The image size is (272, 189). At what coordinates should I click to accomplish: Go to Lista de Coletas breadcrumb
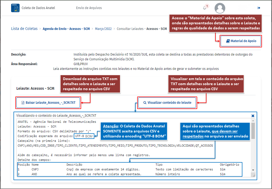tap(24, 29)
